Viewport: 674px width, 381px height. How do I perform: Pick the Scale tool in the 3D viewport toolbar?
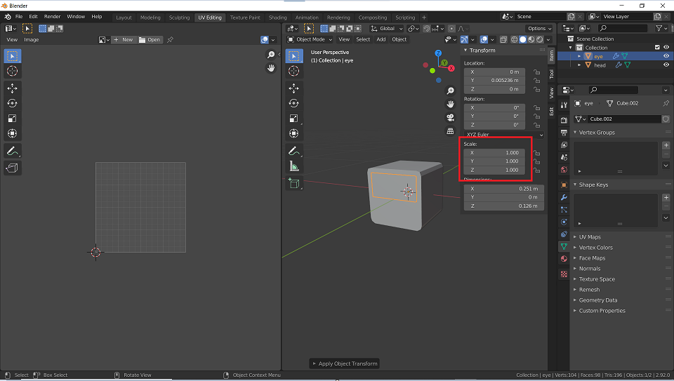click(294, 119)
